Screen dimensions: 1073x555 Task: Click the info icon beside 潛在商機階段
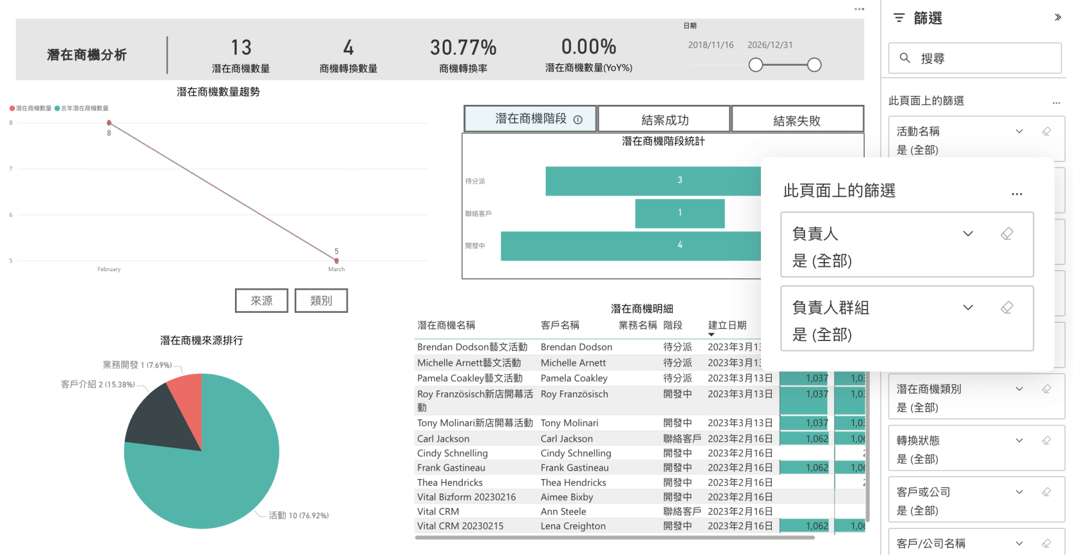point(578,119)
